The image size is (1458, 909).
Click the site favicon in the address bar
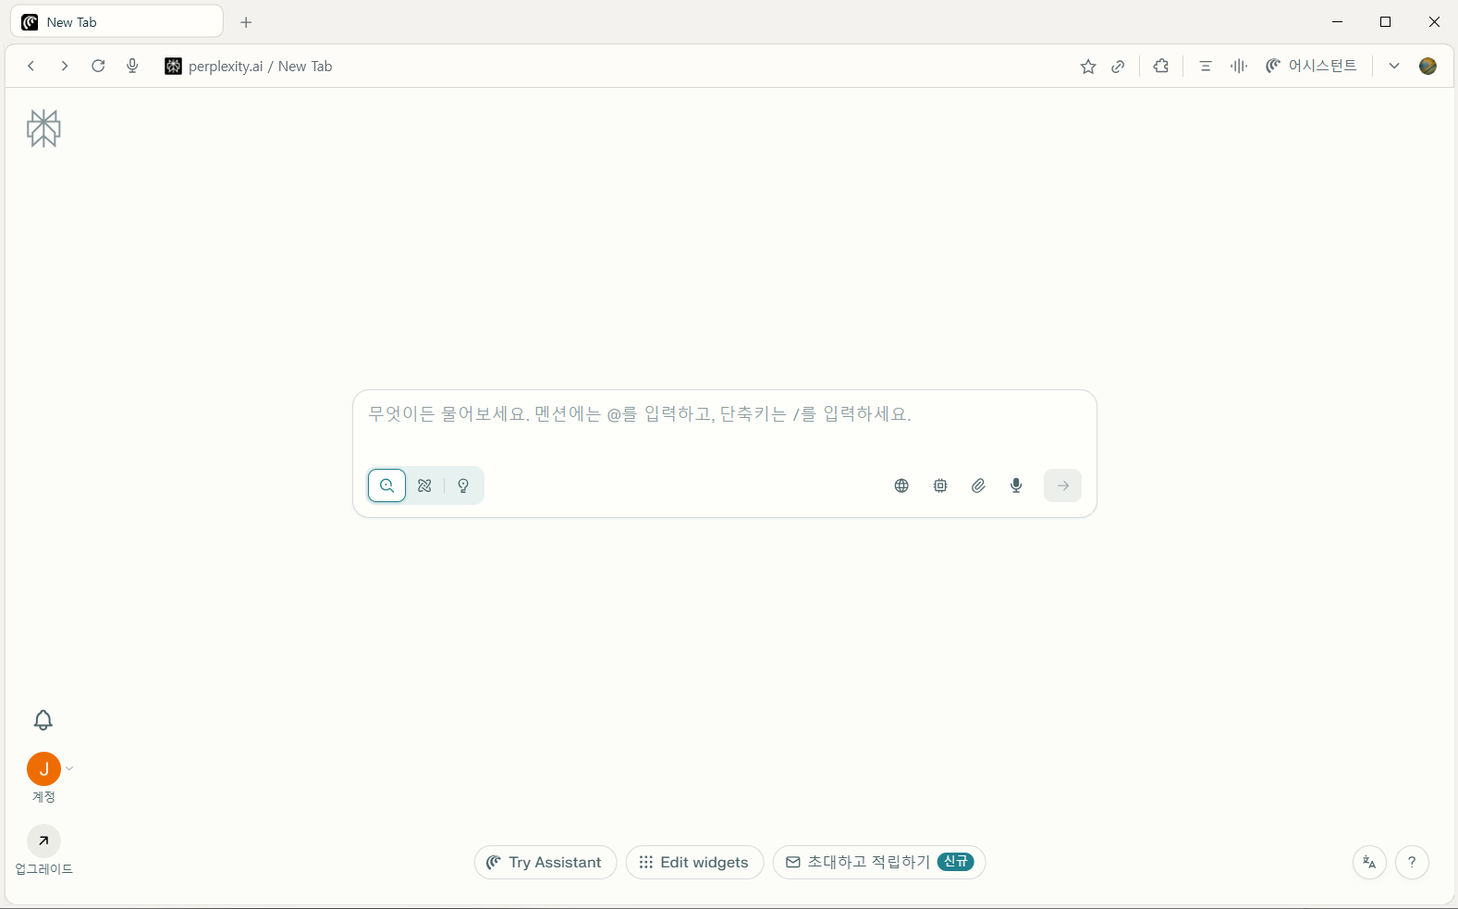click(173, 66)
